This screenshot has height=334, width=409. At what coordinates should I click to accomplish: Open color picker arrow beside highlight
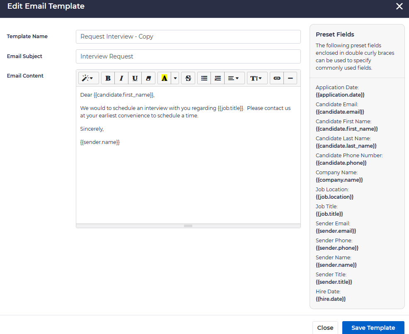pos(175,78)
